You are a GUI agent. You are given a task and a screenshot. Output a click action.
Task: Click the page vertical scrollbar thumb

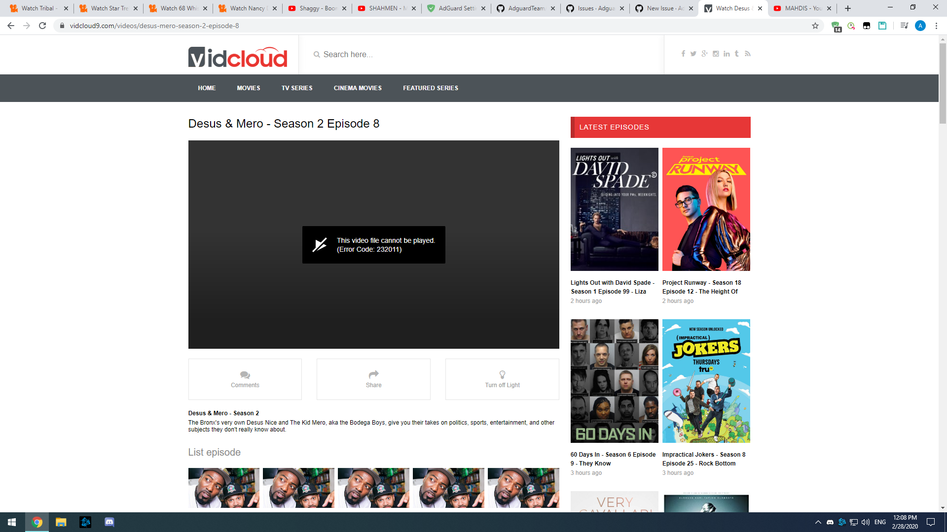coord(943,84)
